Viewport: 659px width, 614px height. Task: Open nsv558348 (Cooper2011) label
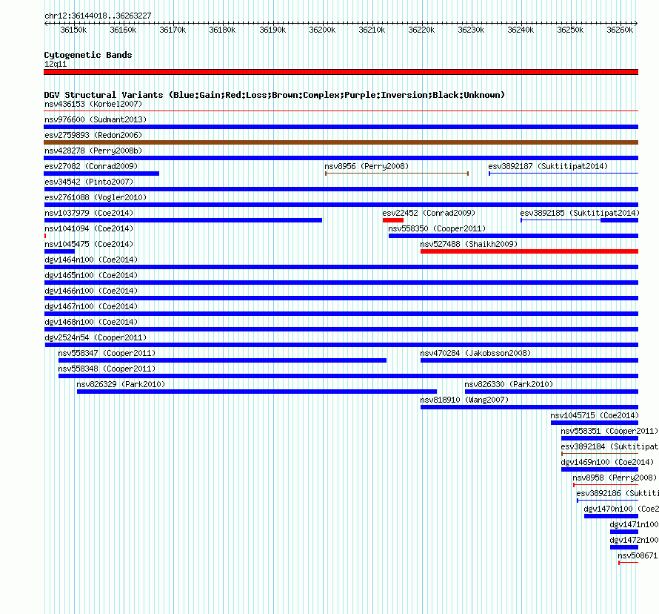107,369
